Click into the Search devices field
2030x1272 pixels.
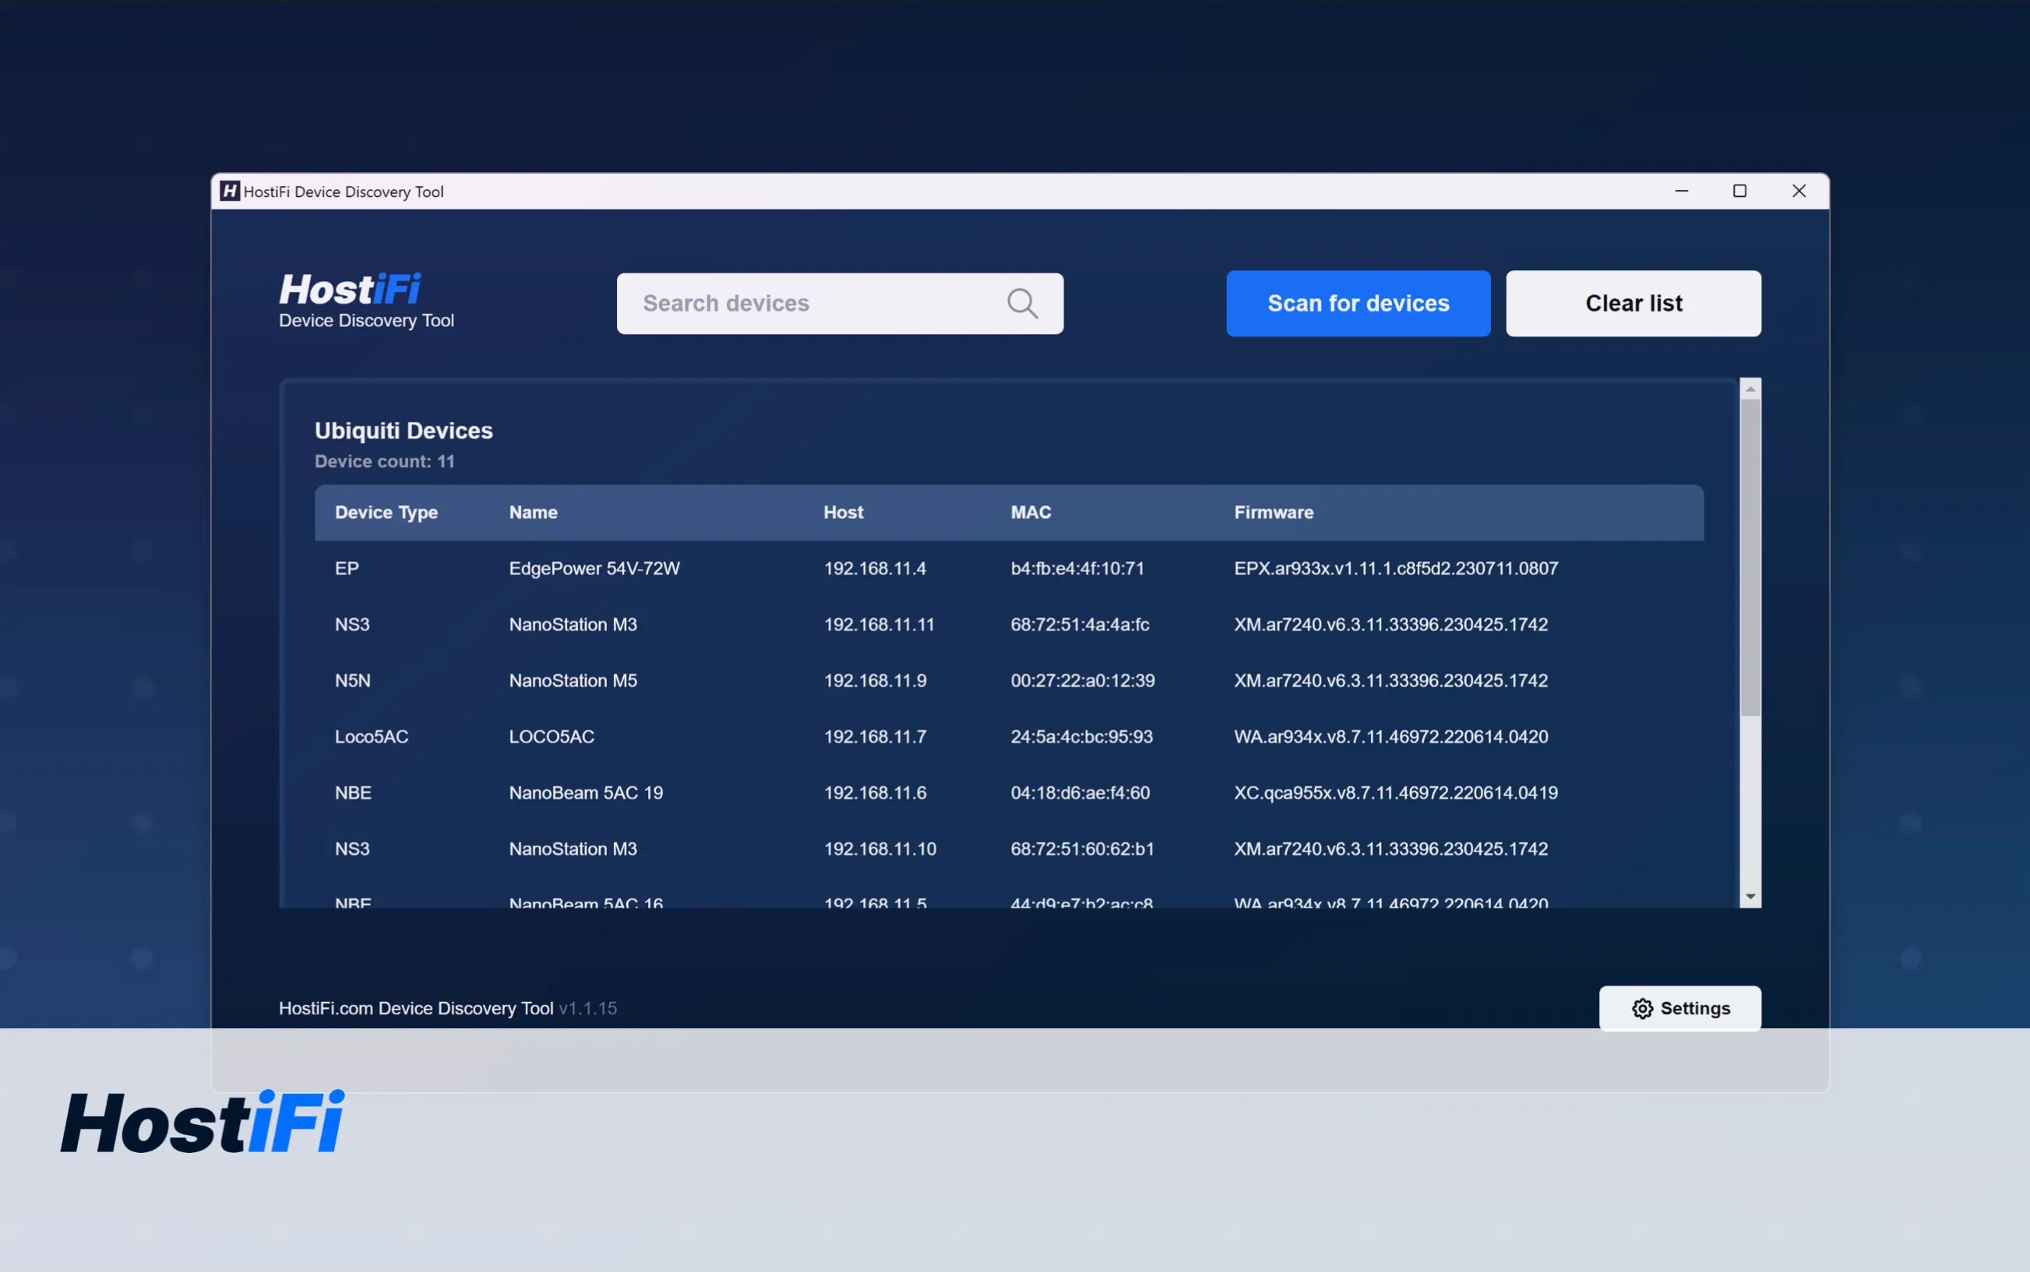pyautogui.click(x=808, y=303)
